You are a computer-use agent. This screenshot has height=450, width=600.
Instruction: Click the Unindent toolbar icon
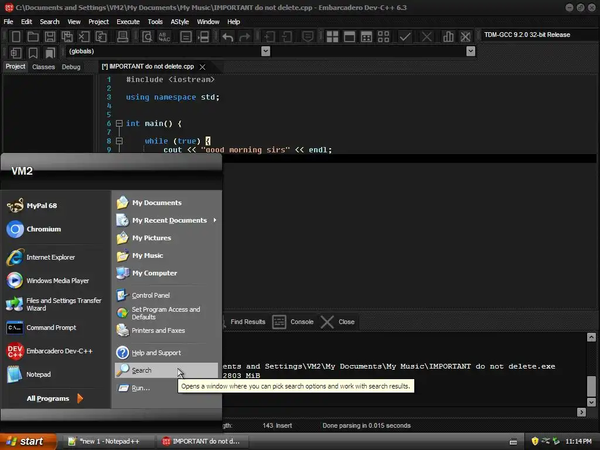[x=287, y=37]
